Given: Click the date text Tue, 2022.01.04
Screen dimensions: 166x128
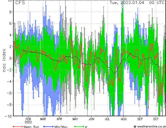Looking at the screenshot, I should 127,3.
